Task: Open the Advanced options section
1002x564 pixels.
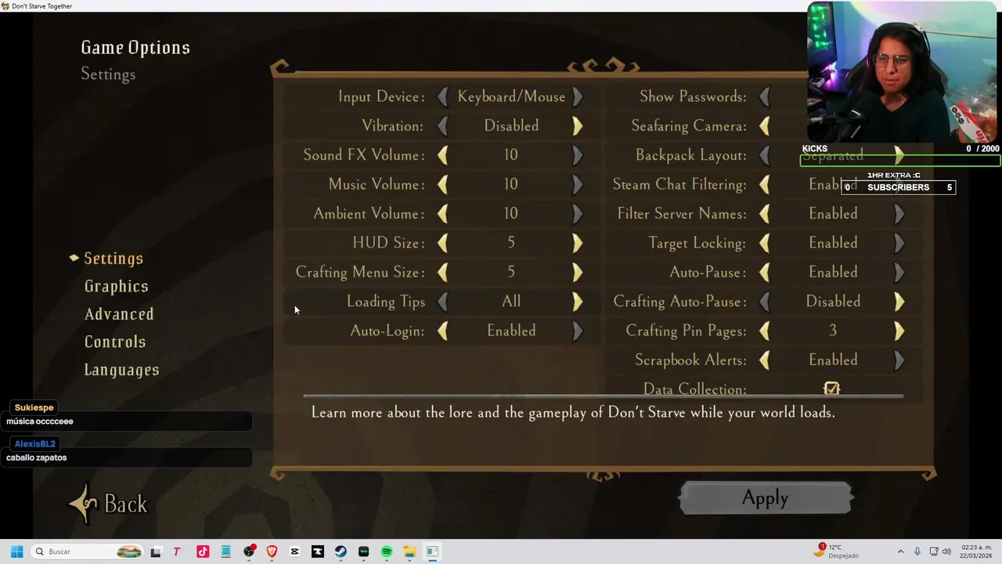Action: pyautogui.click(x=119, y=314)
